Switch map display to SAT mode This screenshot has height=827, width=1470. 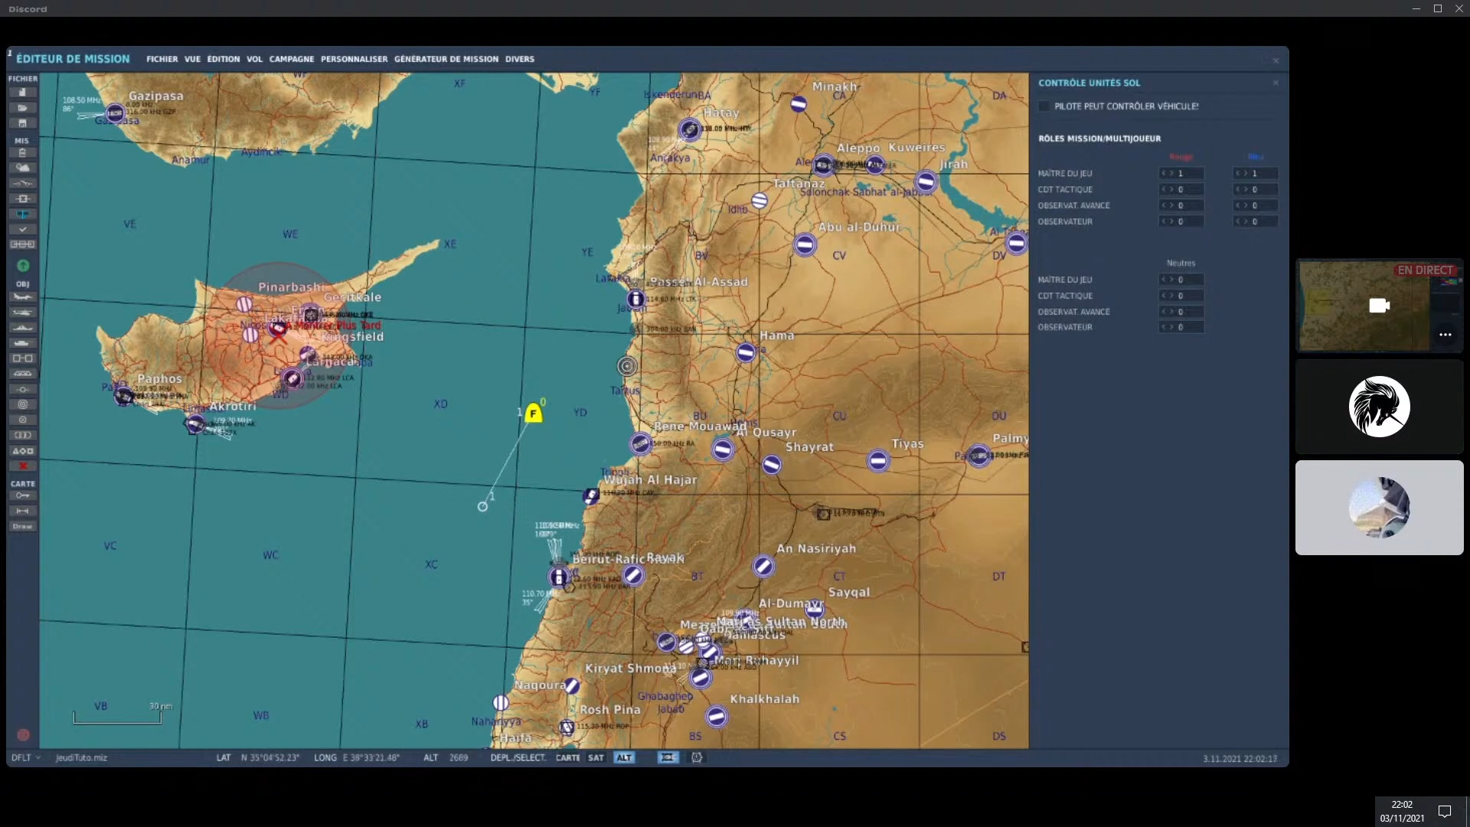point(596,758)
